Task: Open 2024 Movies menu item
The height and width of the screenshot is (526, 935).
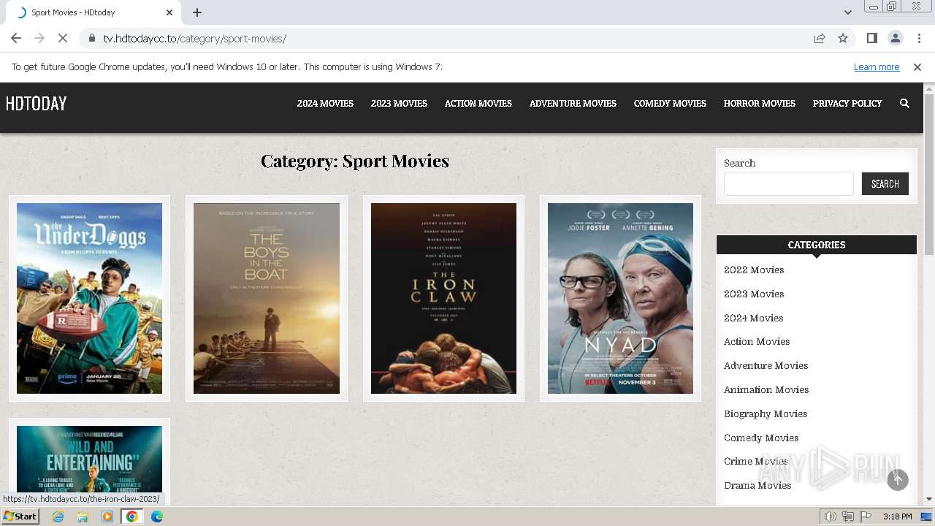Action: pos(325,104)
